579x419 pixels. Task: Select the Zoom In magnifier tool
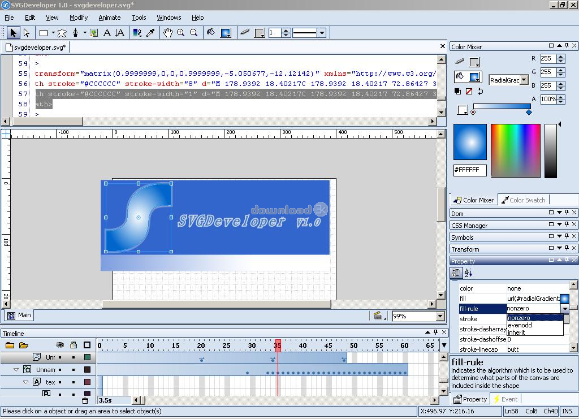180,33
